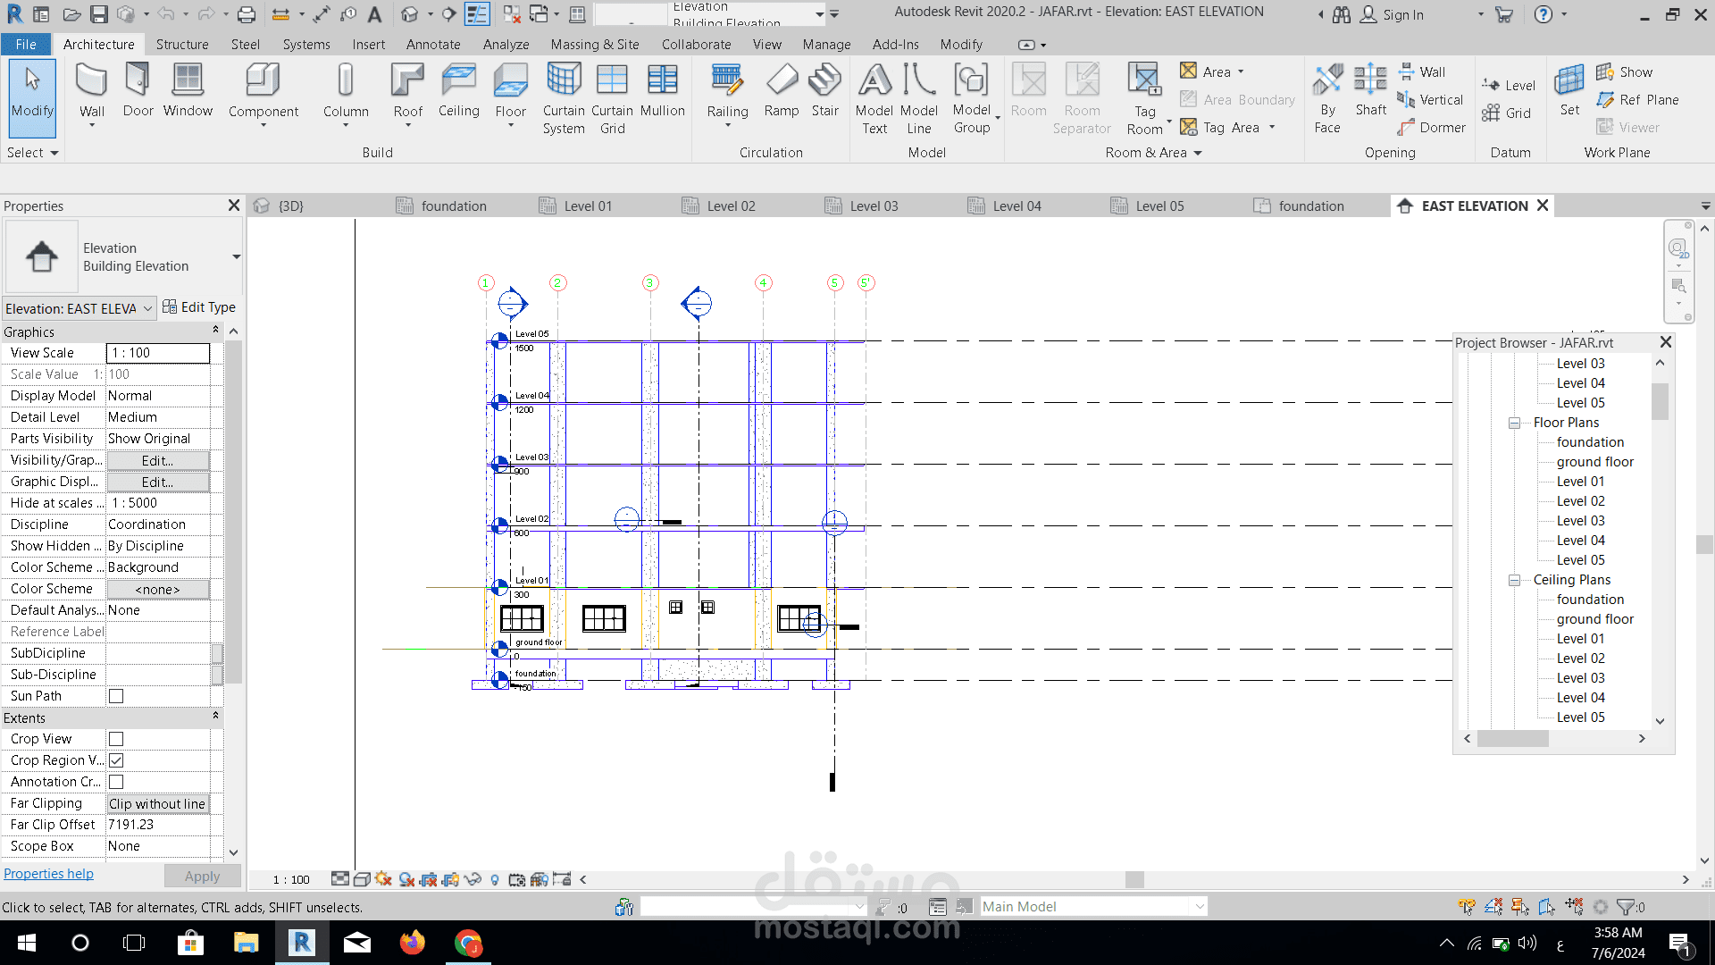Open the Elevation: EAST ELEVA instance dropdown
This screenshot has width=1715, height=965.
coord(79,308)
